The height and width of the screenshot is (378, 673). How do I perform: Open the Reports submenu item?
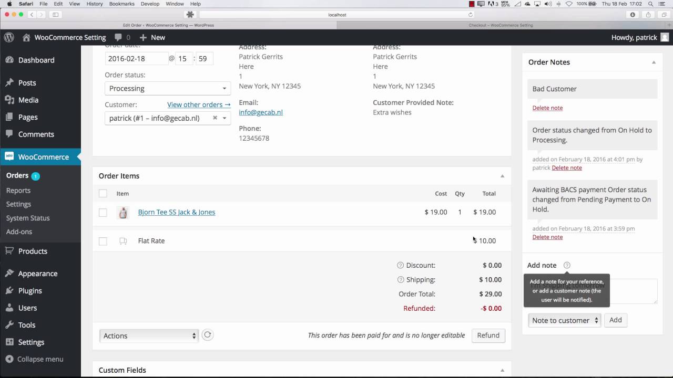[x=18, y=190]
